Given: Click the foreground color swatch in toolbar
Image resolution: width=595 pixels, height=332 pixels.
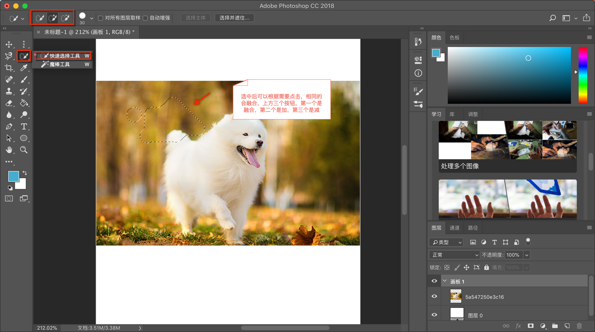Looking at the screenshot, I should click(x=13, y=176).
